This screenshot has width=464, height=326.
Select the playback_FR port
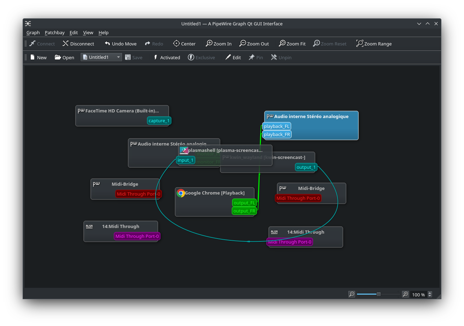[x=277, y=134]
